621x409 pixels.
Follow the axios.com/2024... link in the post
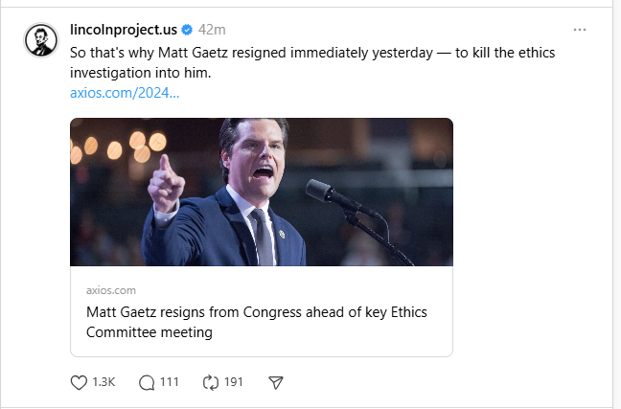[125, 93]
